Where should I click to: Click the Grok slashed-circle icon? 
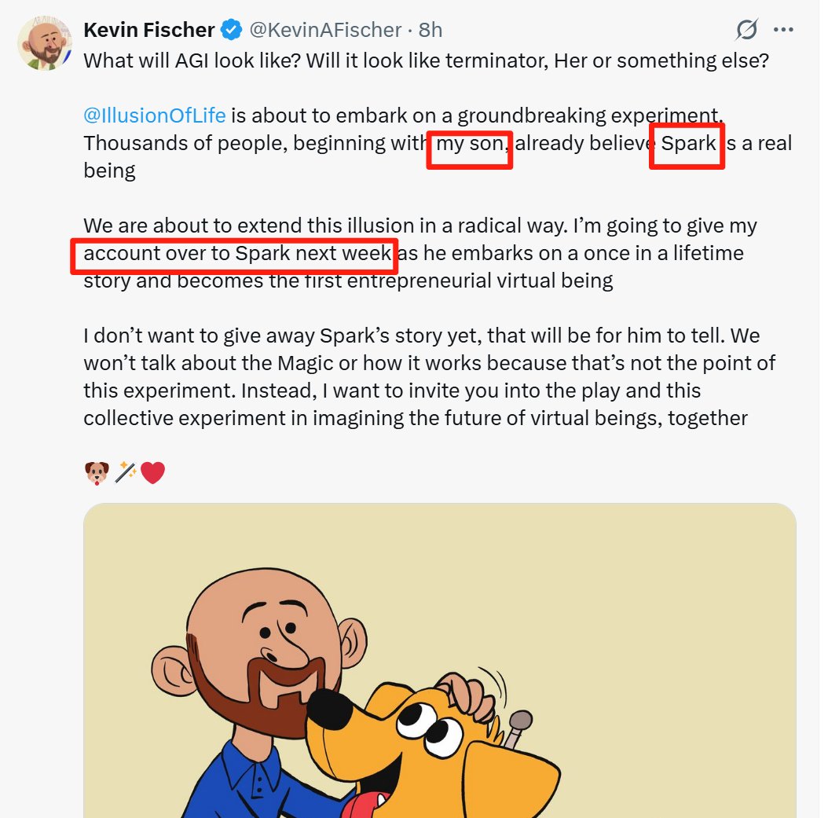coord(746,30)
